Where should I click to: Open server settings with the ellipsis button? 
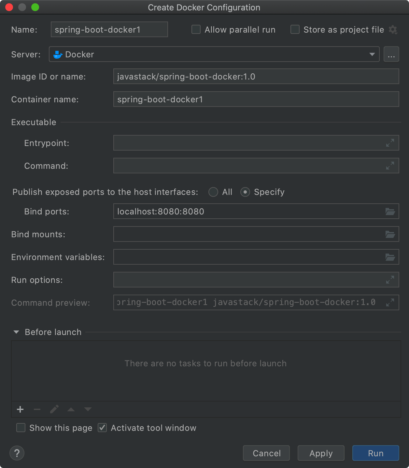click(391, 54)
